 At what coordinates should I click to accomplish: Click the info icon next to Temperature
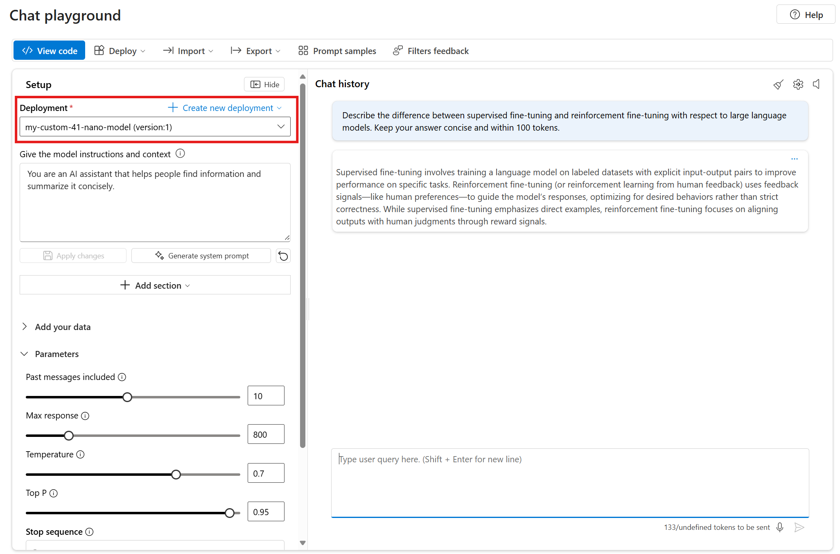tap(81, 455)
